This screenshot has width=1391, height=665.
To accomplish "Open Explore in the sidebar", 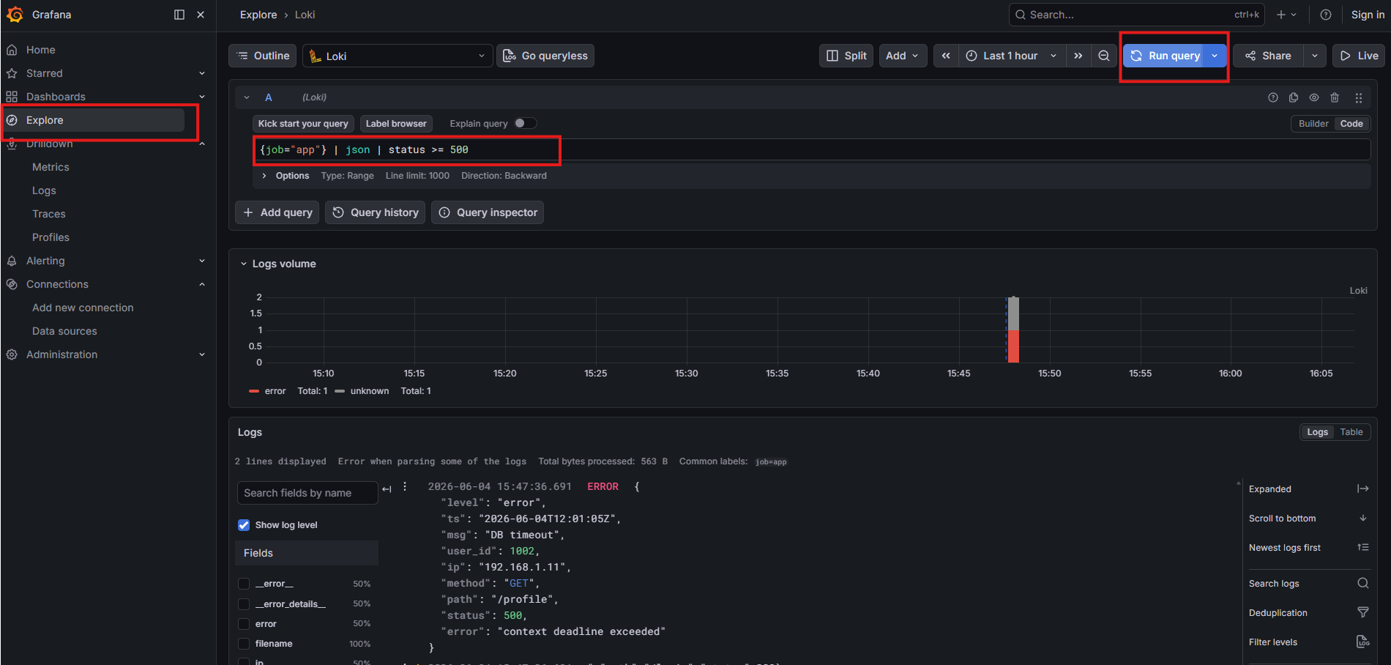I will tap(94, 120).
